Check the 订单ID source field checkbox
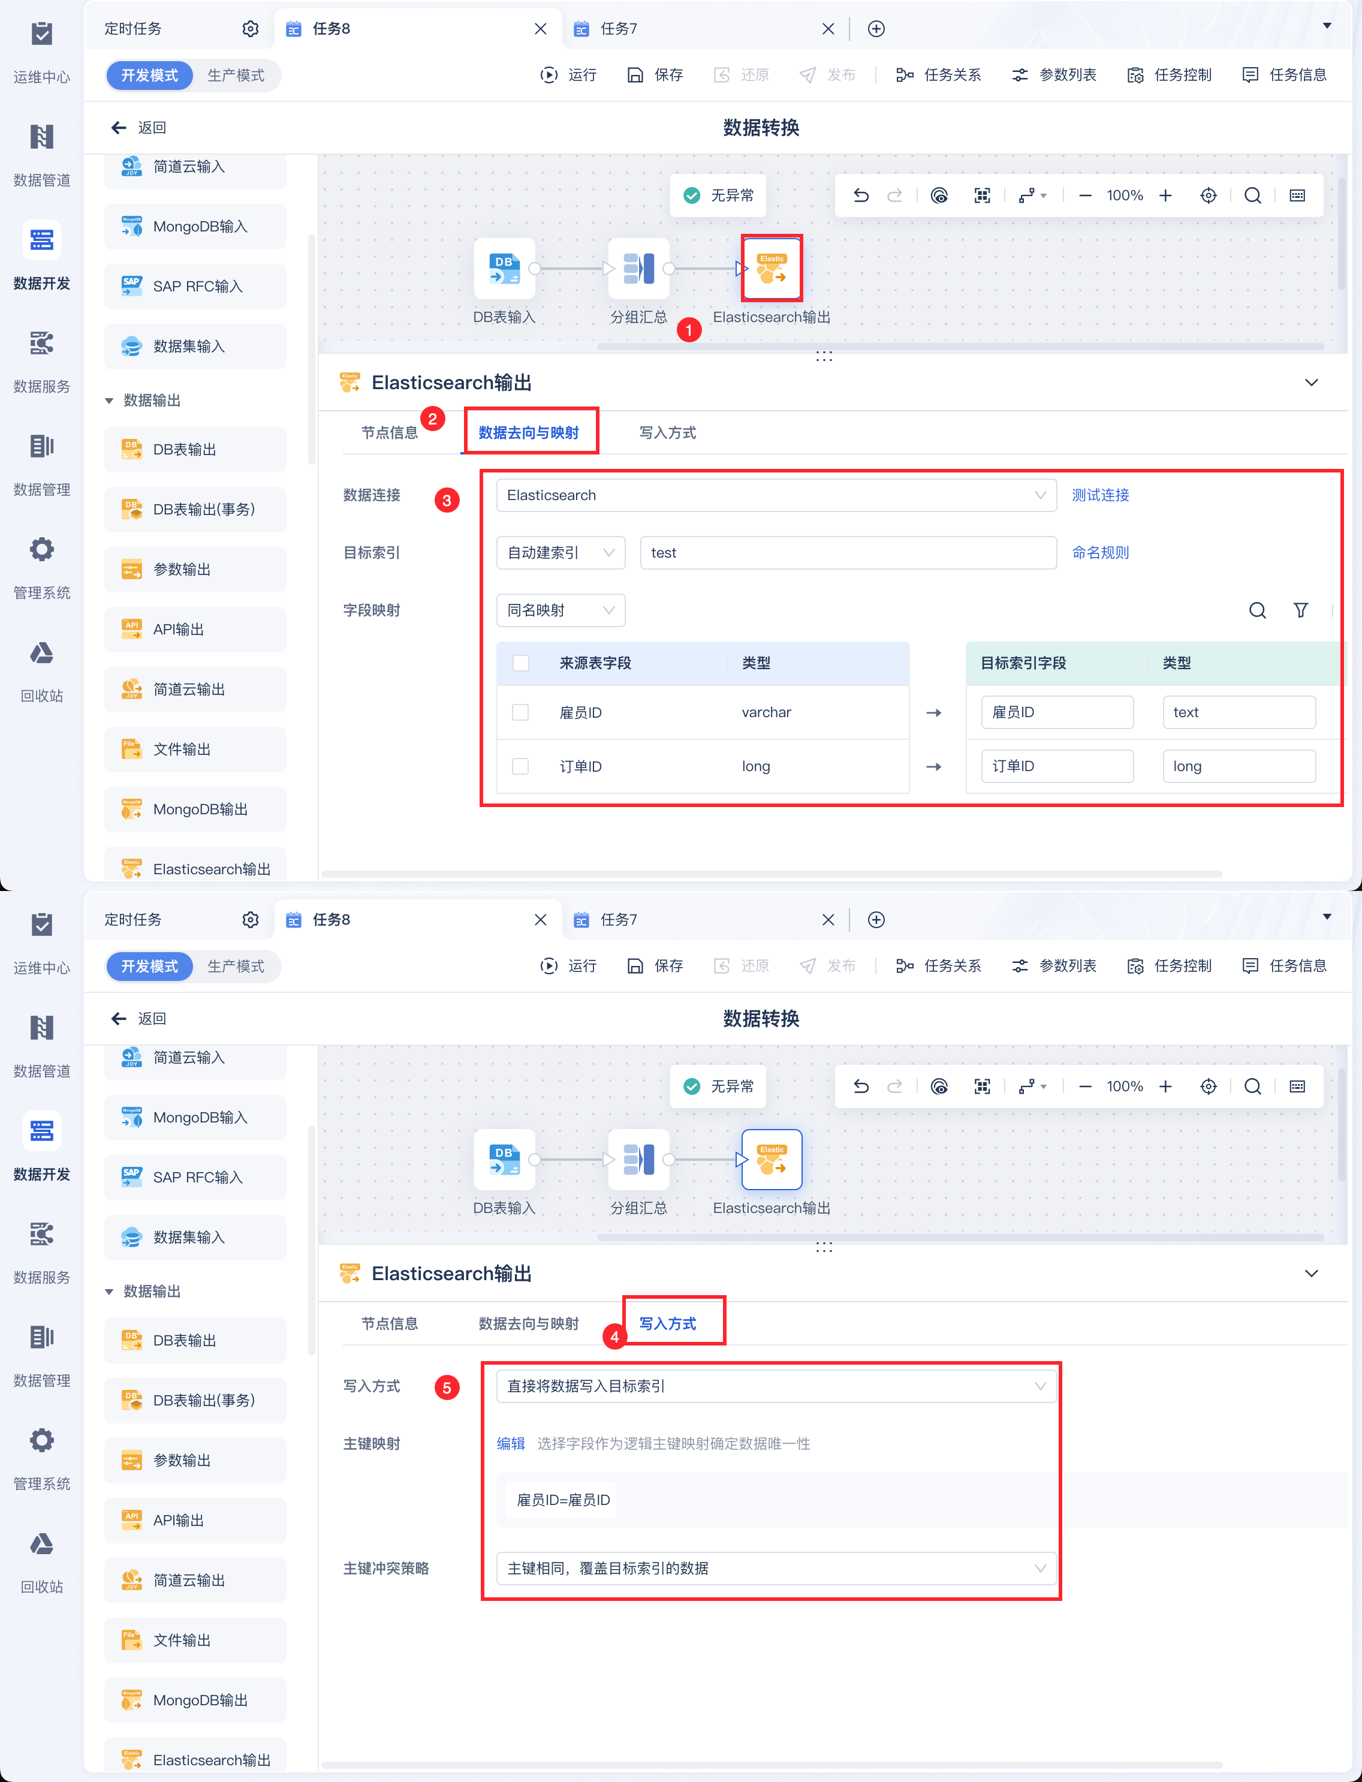Screen dimensions: 1362x1782 coord(520,765)
